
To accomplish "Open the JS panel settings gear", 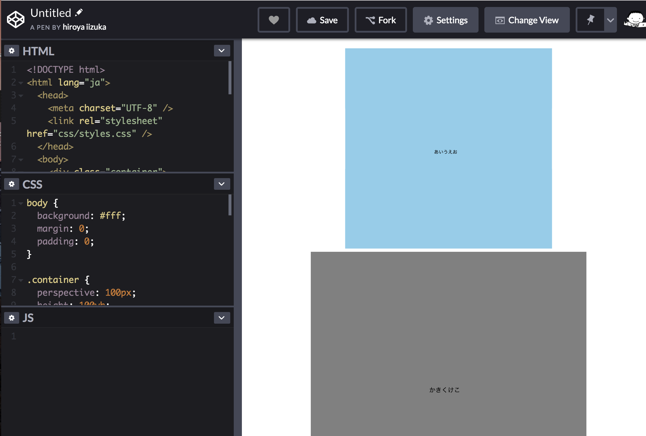I will point(12,318).
